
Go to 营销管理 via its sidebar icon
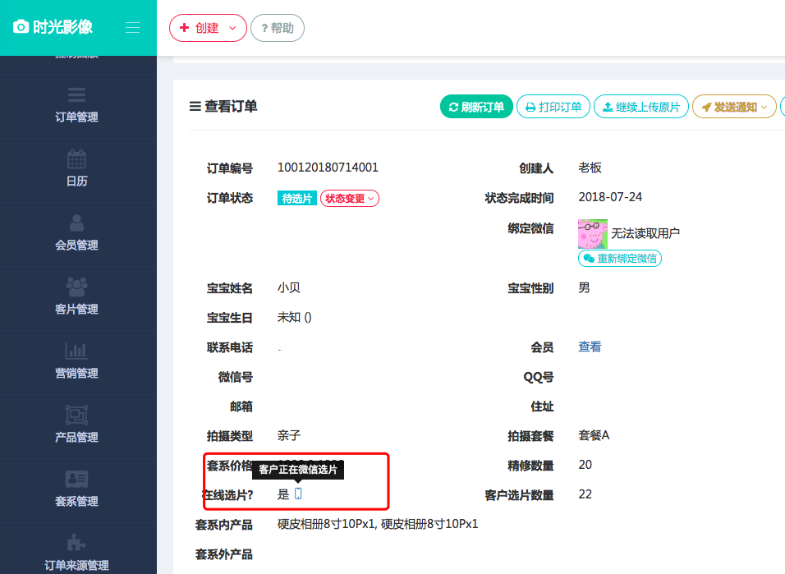[78, 361]
